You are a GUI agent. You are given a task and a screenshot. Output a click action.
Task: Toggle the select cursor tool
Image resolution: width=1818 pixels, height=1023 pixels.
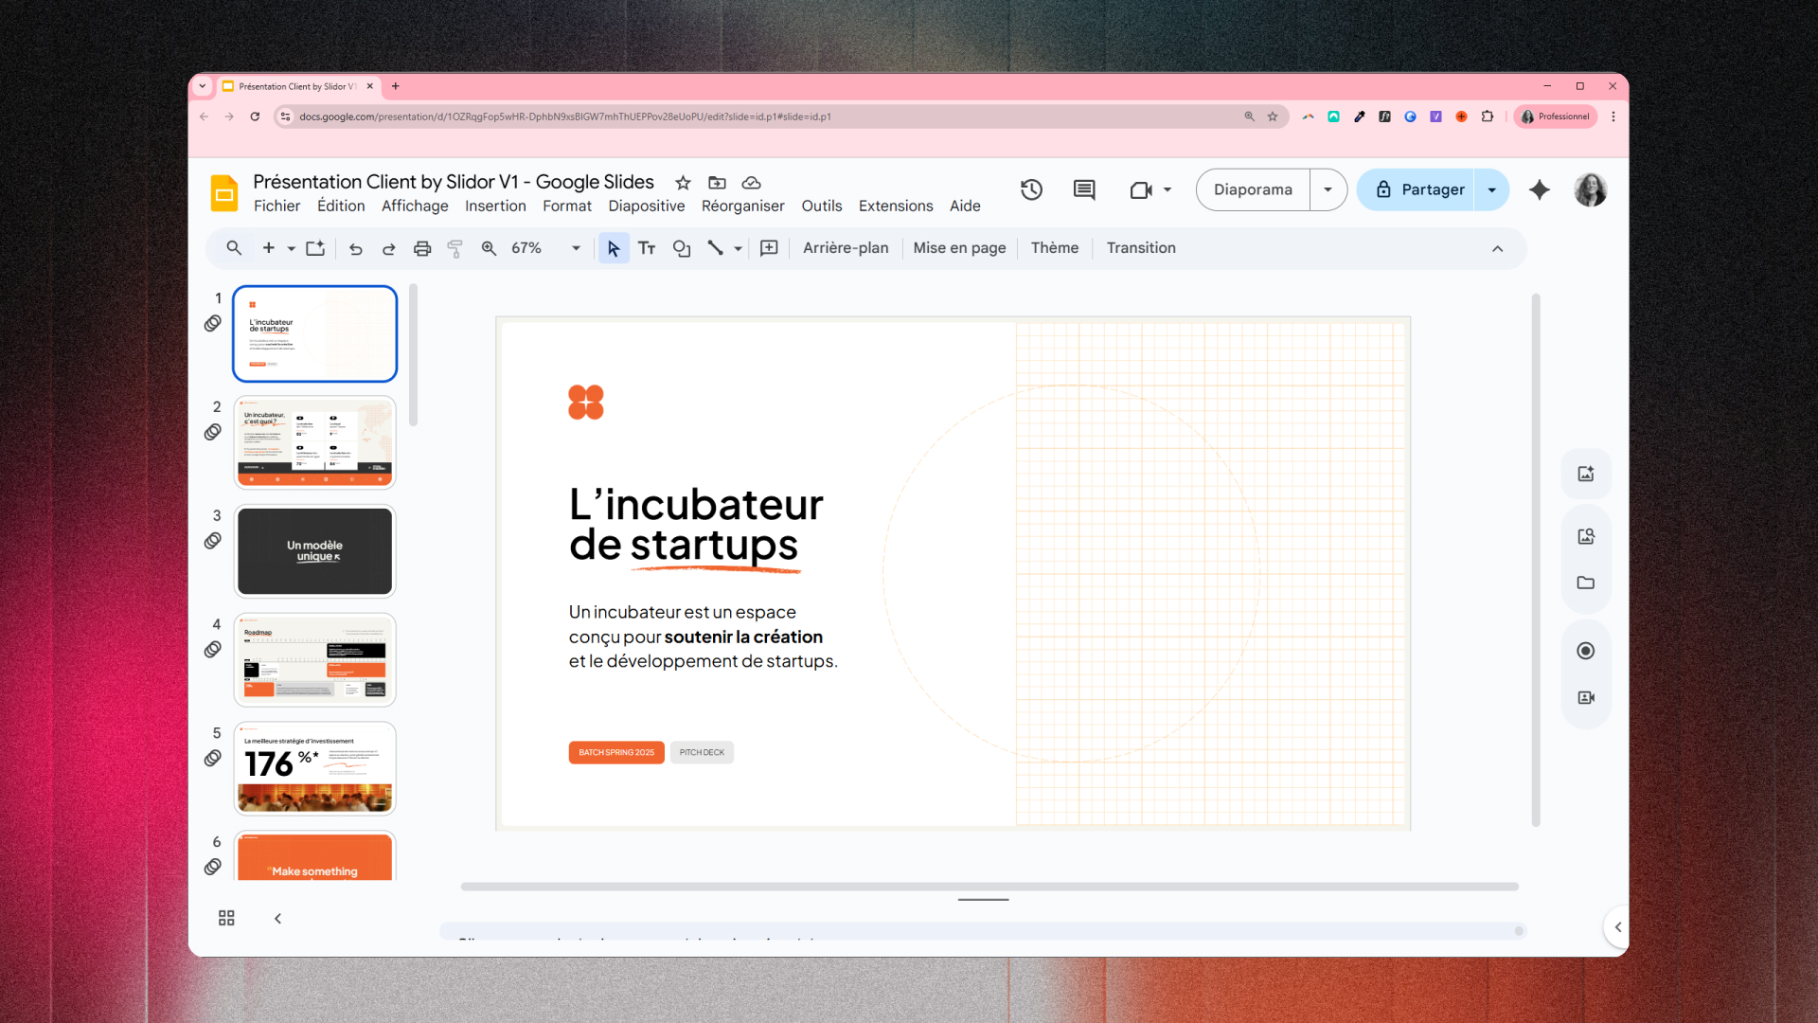click(x=614, y=248)
